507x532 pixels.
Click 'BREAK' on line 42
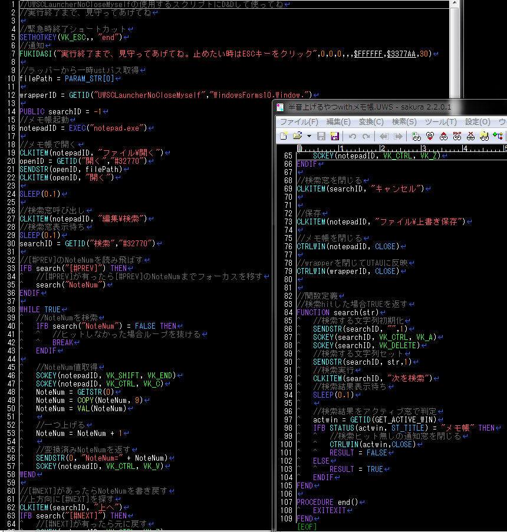point(63,342)
